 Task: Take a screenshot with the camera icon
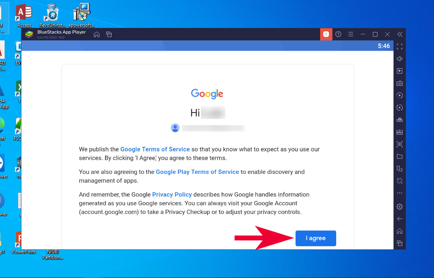point(399,144)
